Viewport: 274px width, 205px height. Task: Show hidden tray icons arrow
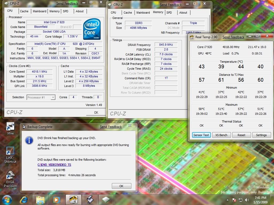tap(227, 200)
